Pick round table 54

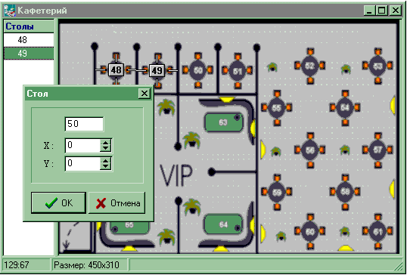(x=345, y=107)
